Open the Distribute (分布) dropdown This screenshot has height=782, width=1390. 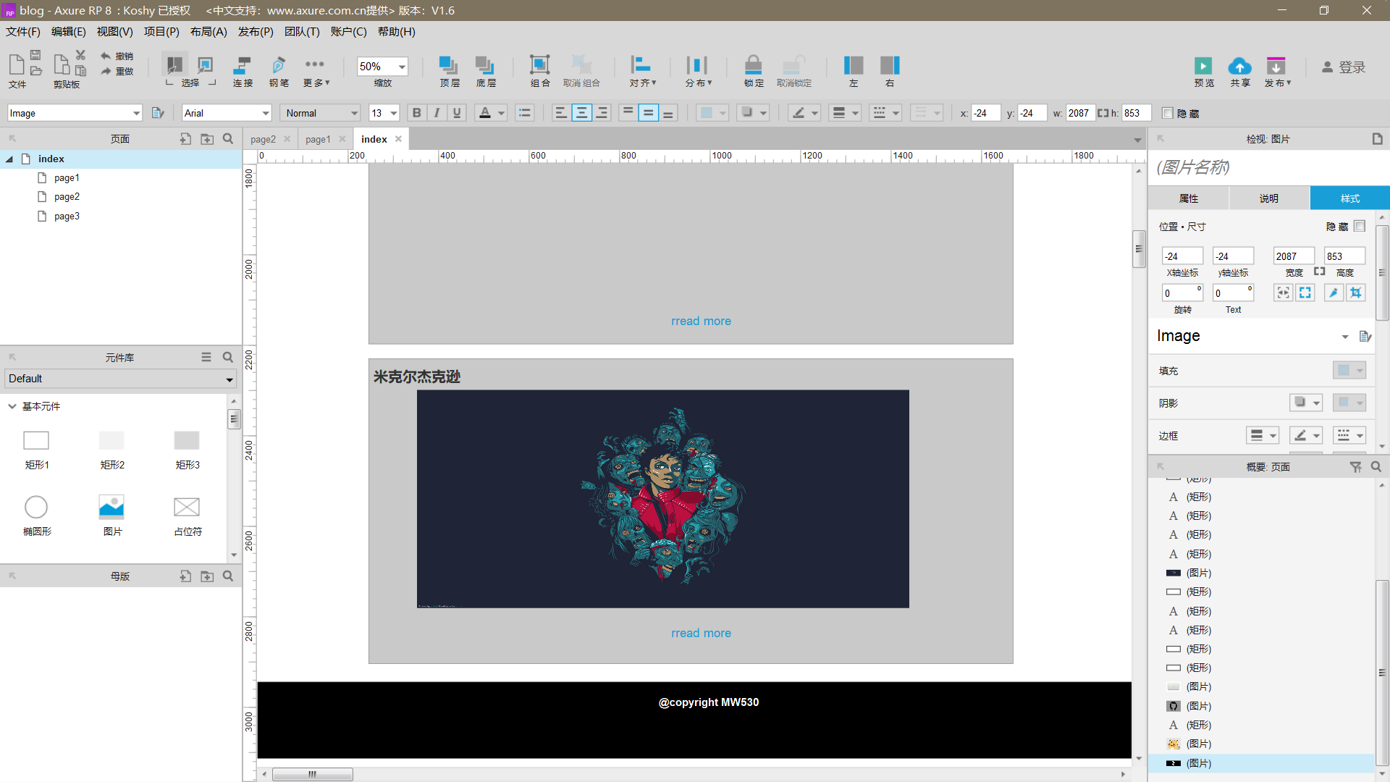point(698,70)
